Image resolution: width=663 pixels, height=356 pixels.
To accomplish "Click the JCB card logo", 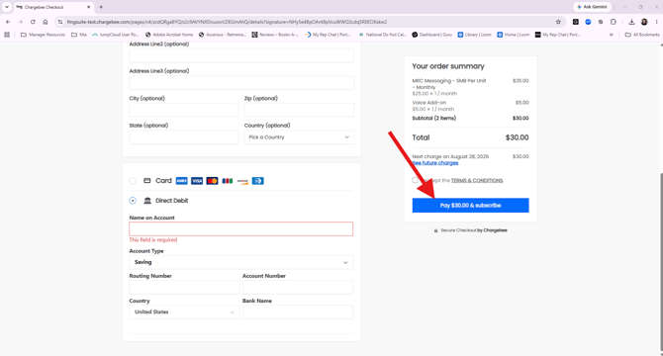I will tap(228, 181).
